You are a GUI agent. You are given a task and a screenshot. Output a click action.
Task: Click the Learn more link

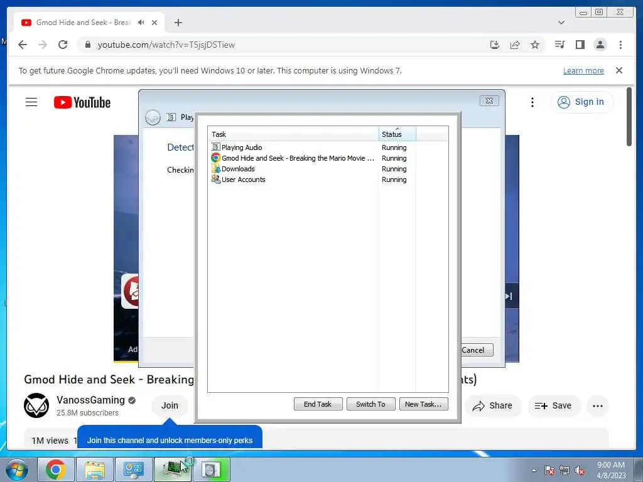click(x=583, y=70)
